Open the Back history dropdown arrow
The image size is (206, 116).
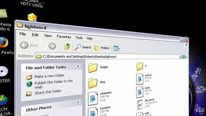(43, 45)
